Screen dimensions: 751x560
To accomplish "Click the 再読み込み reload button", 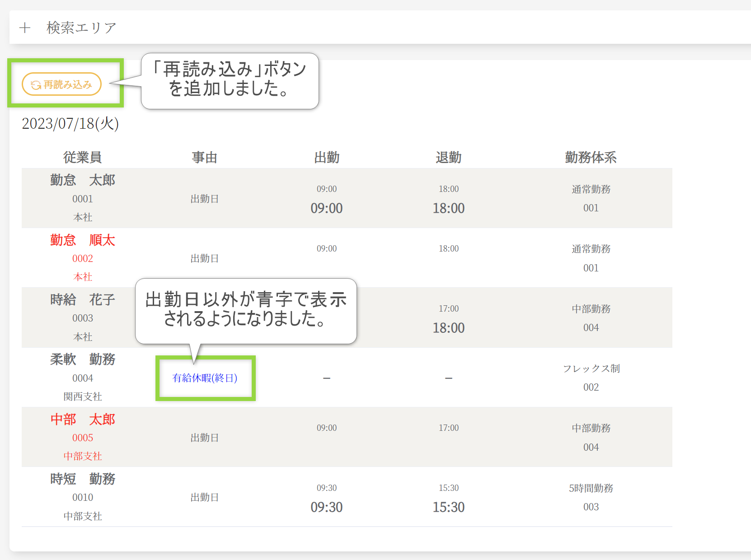I will [x=61, y=84].
